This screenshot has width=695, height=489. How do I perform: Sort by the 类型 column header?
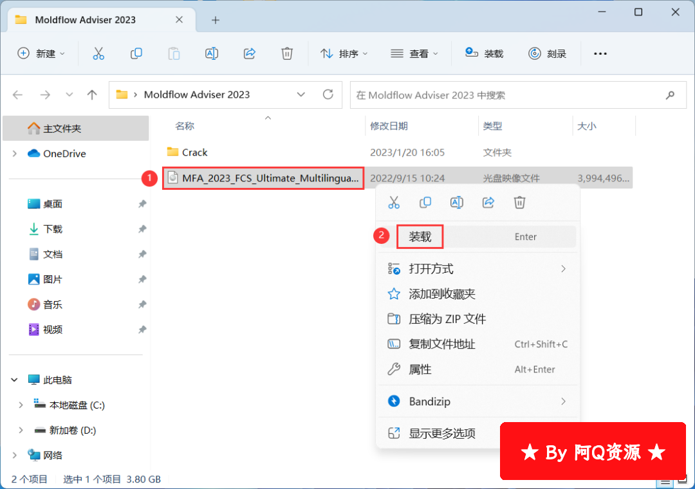tap(492, 126)
